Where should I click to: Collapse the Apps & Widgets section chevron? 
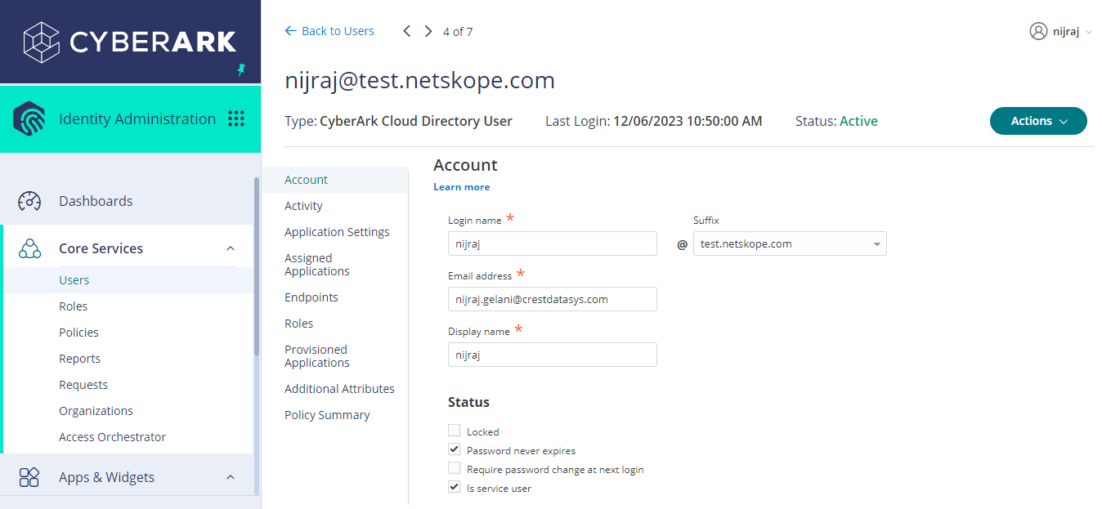click(231, 477)
